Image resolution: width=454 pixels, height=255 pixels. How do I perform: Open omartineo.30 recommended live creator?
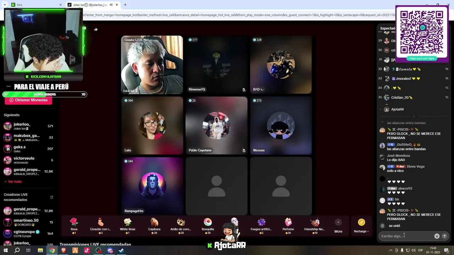pos(28,222)
